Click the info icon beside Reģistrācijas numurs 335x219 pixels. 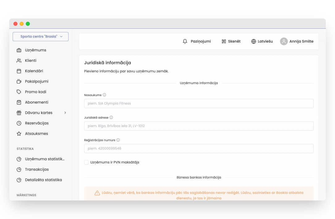118,140
